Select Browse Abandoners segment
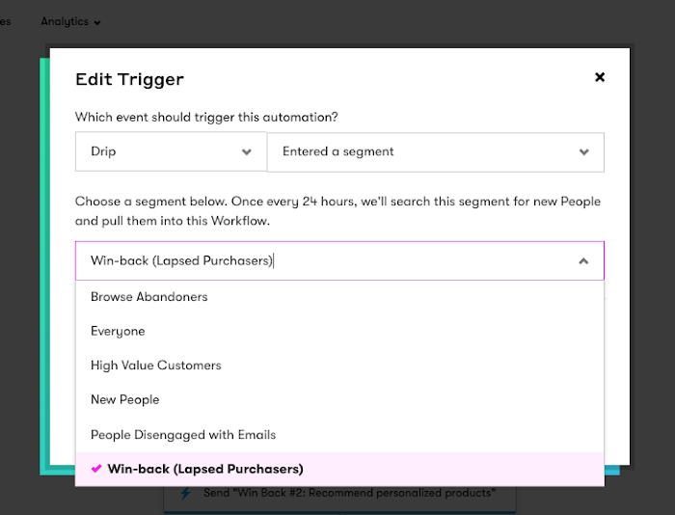Image resolution: width=675 pixels, height=515 pixels. coord(339,297)
